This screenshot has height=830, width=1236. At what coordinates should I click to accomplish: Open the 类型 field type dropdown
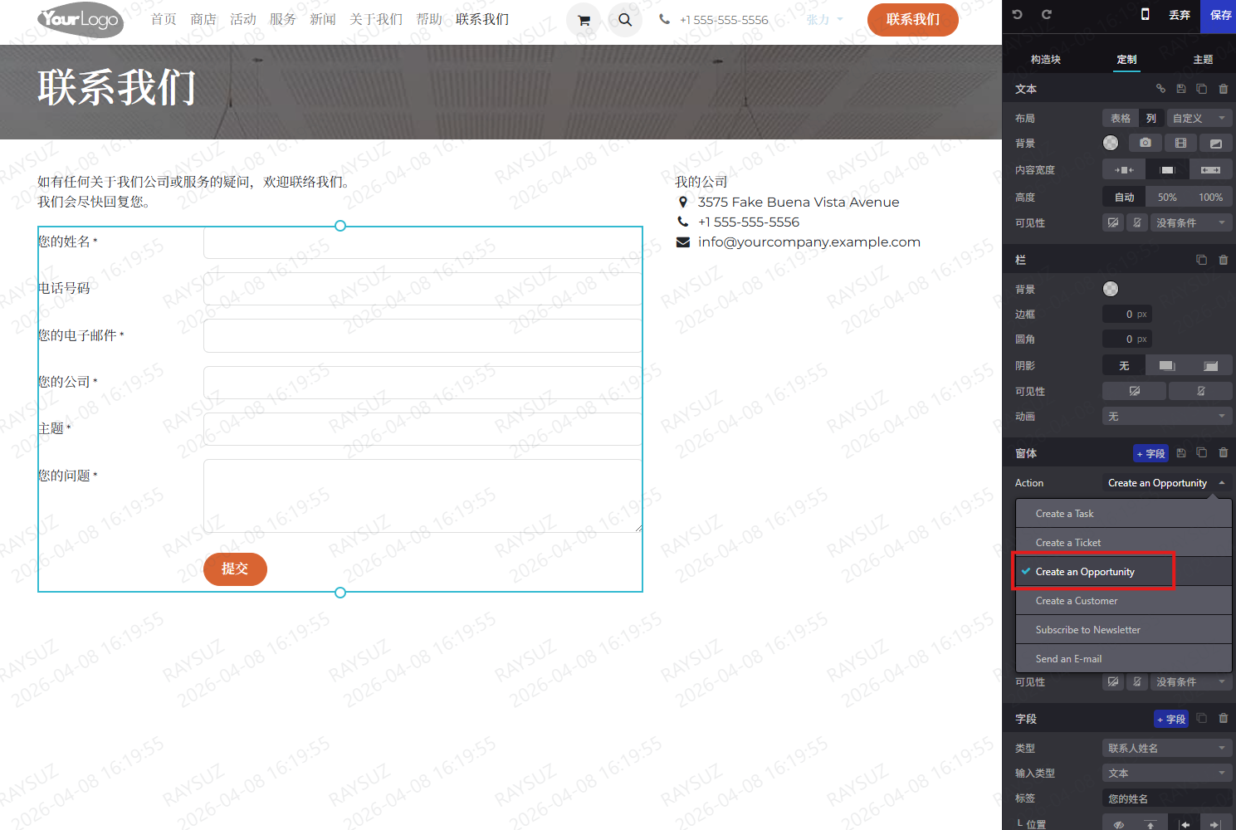point(1167,749)
